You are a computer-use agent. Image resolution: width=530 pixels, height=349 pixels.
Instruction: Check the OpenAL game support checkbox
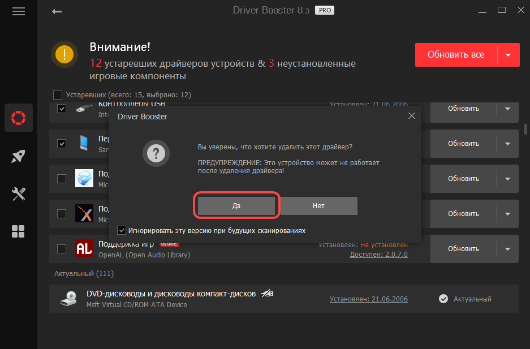62,249
